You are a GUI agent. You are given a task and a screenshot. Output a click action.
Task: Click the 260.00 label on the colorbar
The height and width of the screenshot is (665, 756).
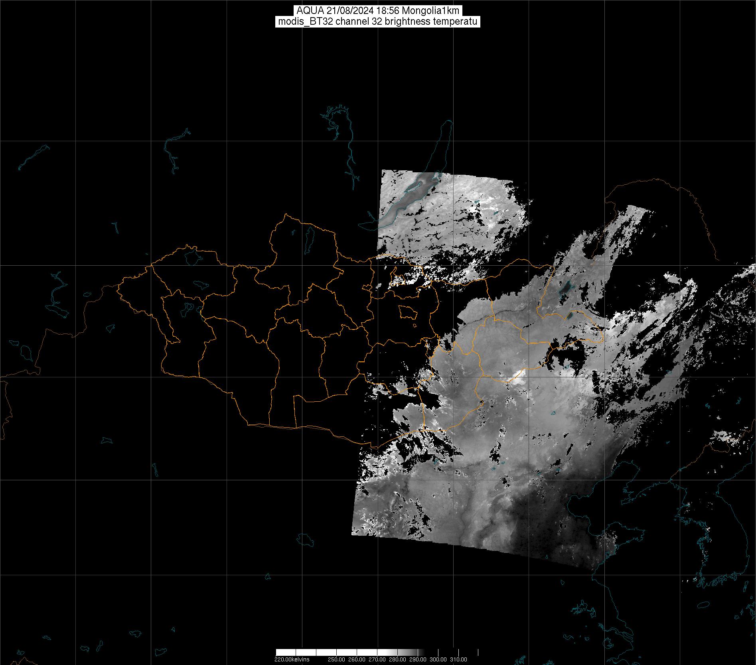tap(357, 659)
